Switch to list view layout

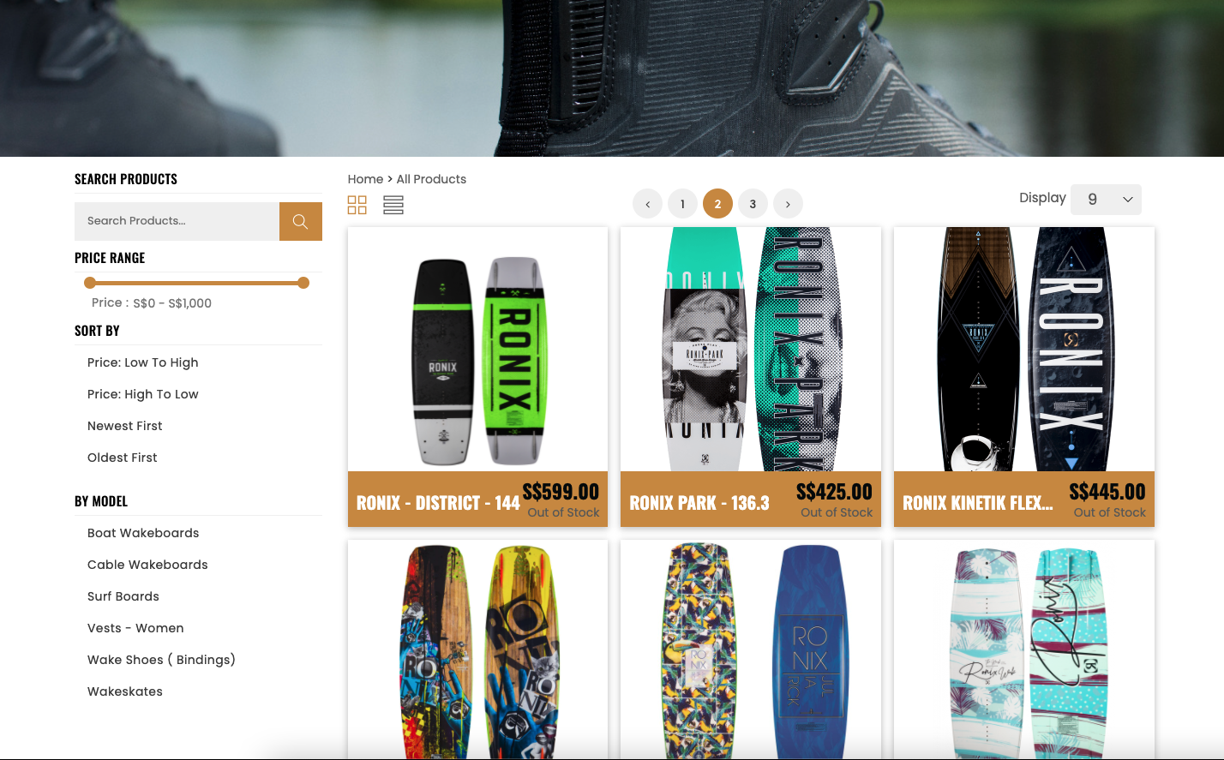(393, 205)
